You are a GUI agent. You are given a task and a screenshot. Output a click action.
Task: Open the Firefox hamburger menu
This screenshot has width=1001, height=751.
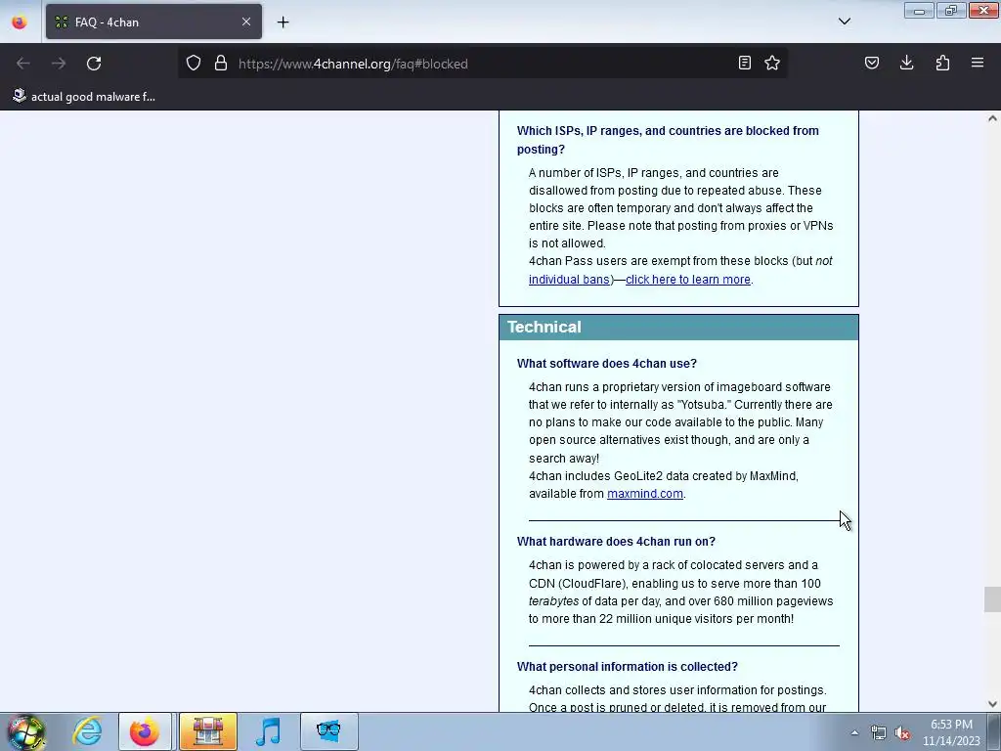(x=978, y=64)
